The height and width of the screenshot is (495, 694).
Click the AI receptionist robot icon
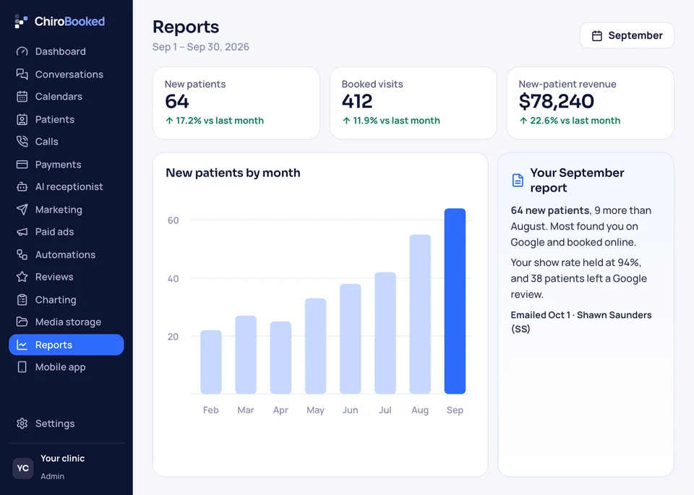(x=22, y=186)
